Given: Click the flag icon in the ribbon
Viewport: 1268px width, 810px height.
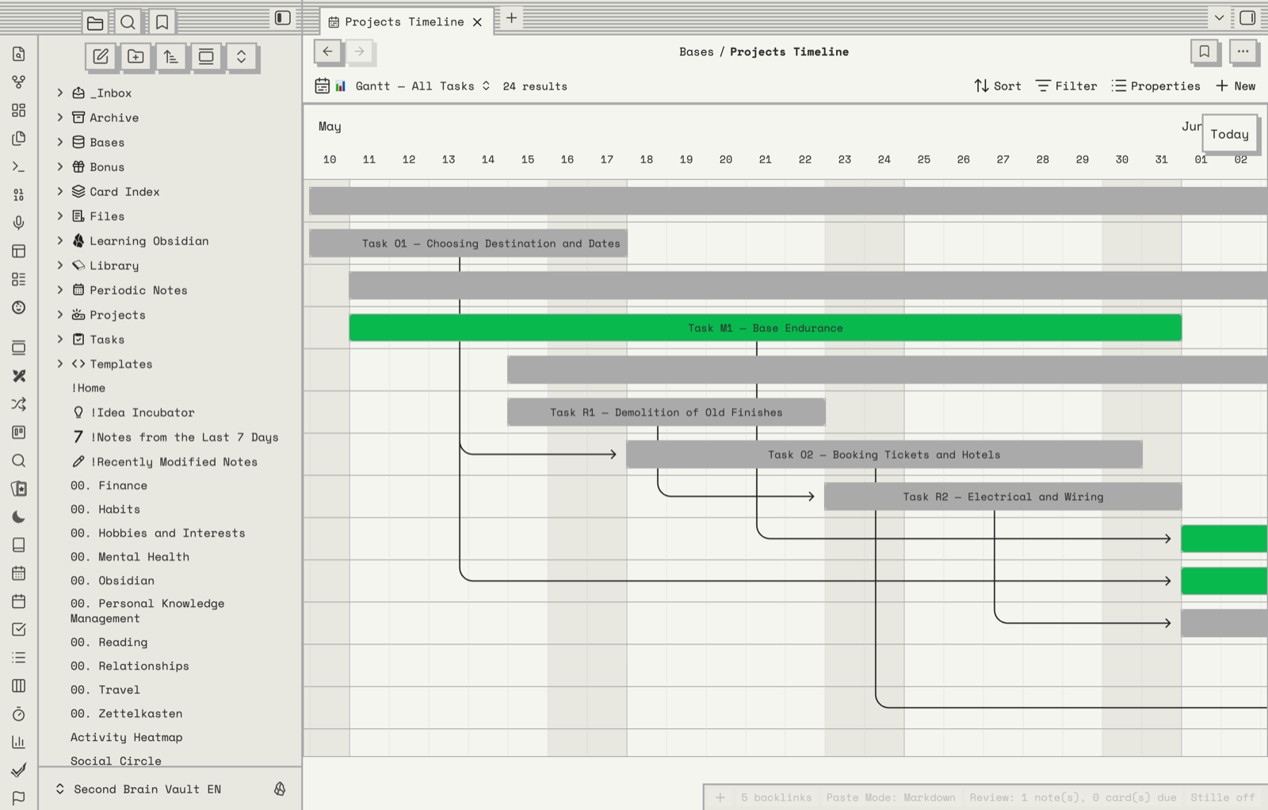Looking at the screenshot, I should tap(19, 798).
